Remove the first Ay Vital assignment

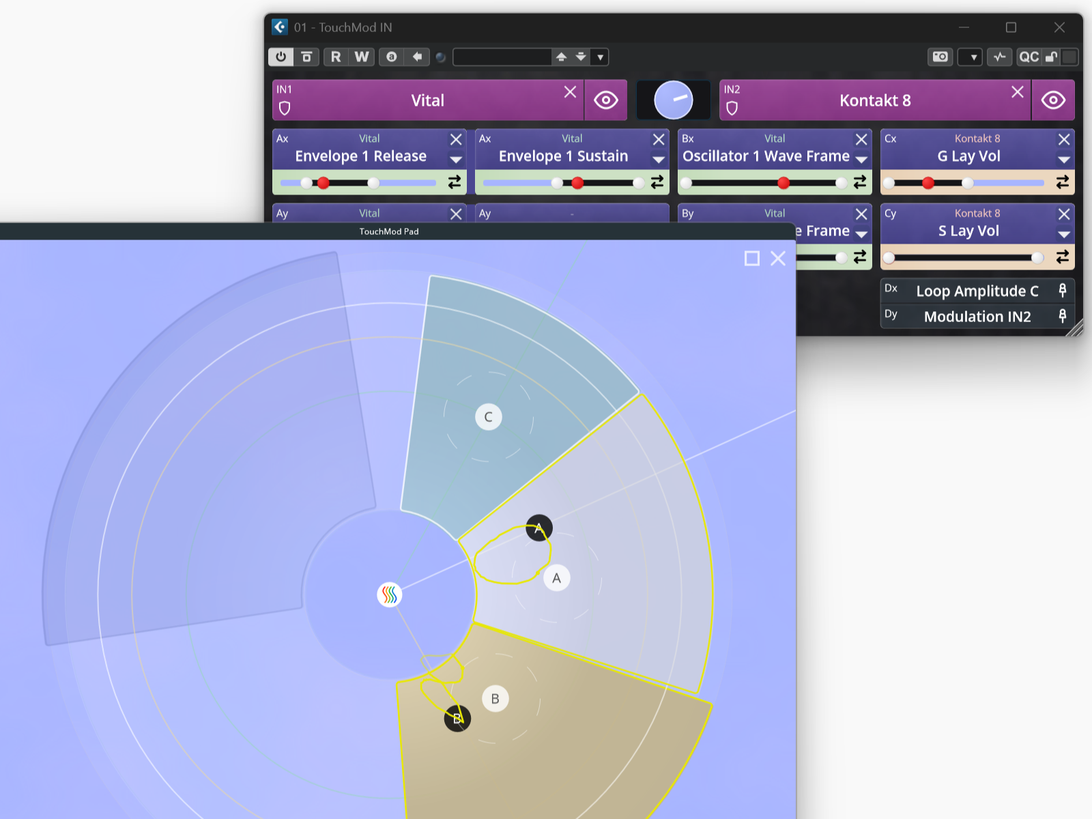click(456, 214)
